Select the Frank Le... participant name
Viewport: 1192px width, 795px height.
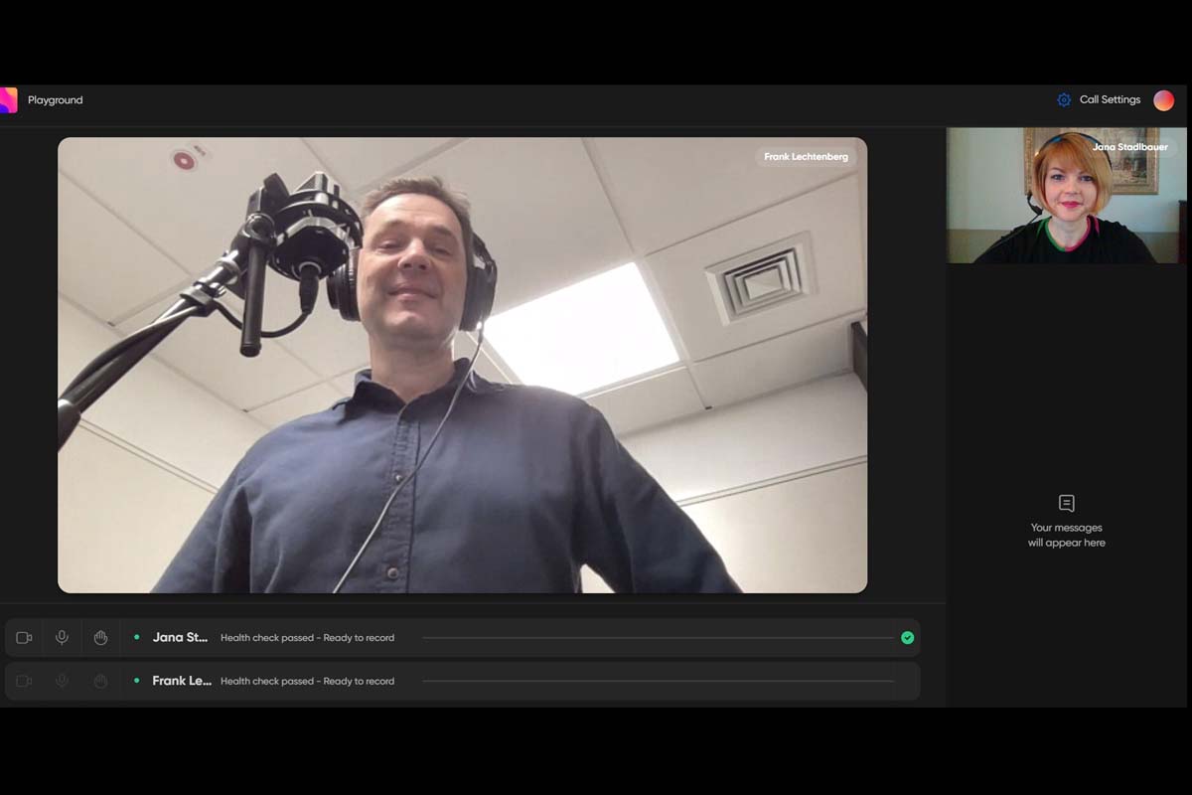(x=181, y=681)
